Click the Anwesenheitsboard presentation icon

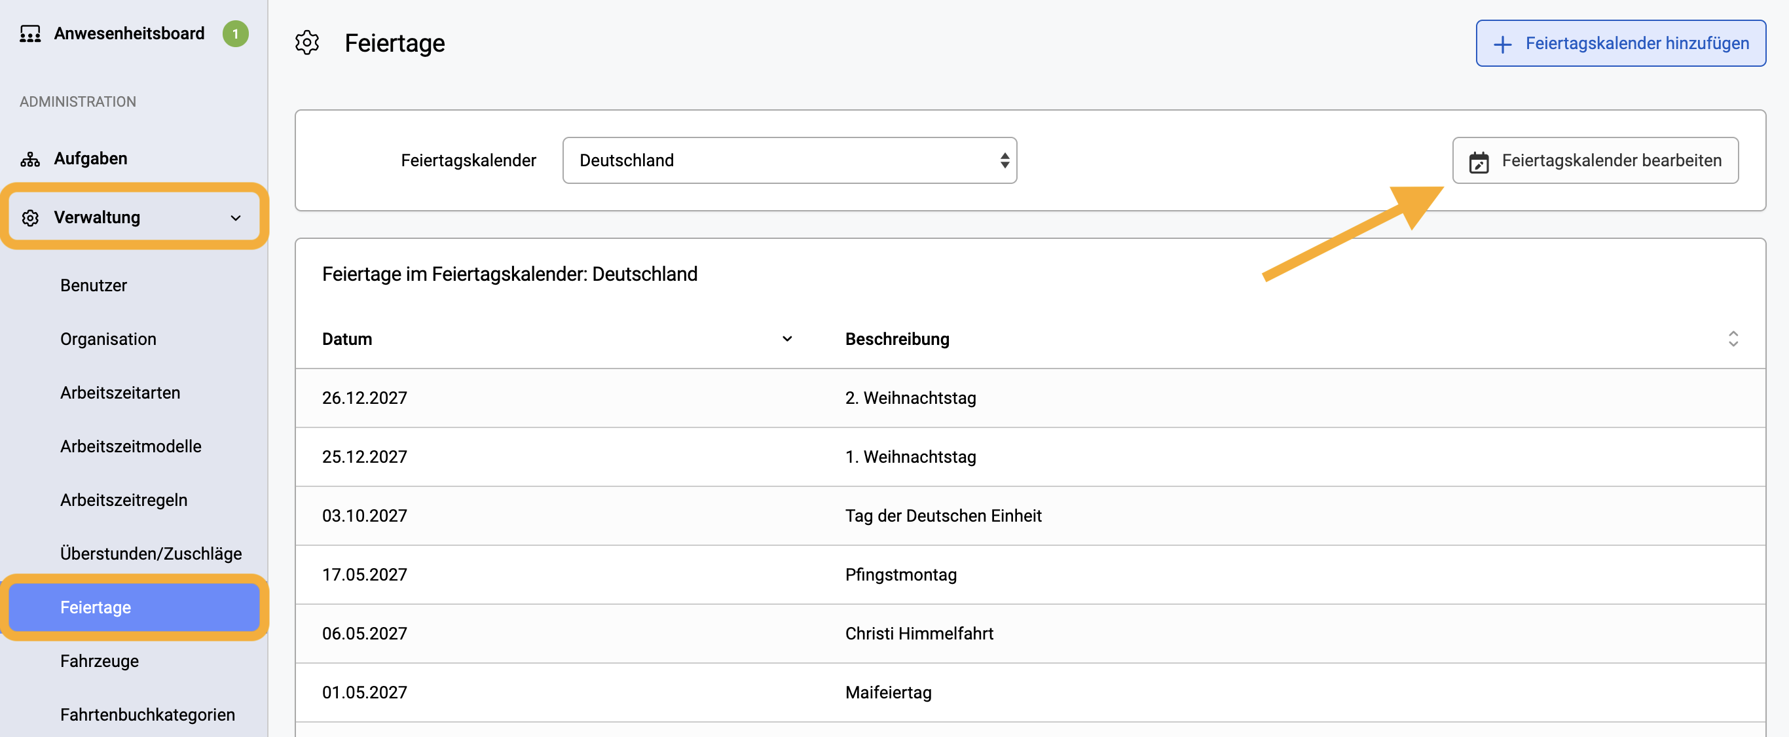pos(30,34)
